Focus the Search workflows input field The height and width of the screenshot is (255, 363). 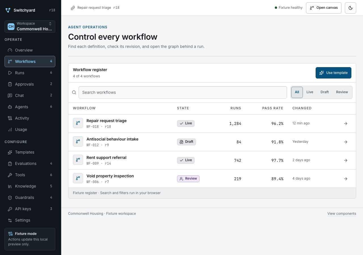(x=183, y=92)
